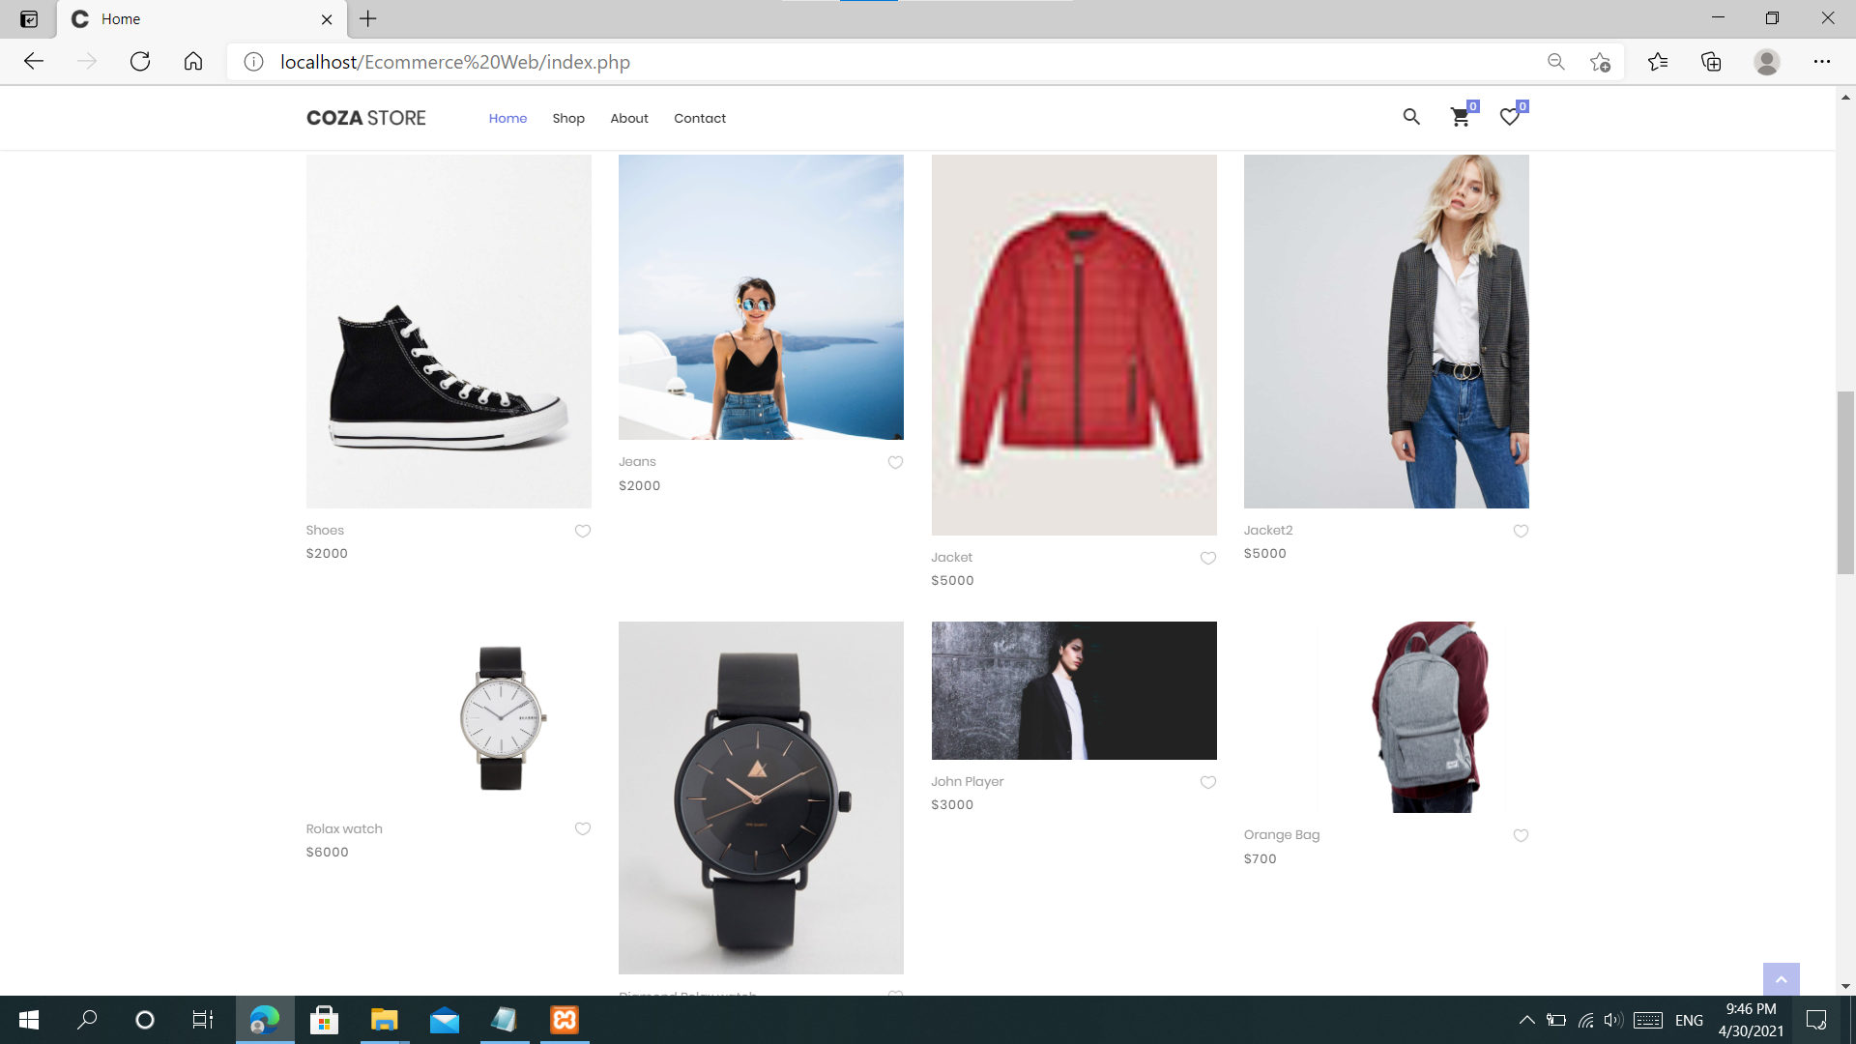
Task: Open the Windows Start menu
Action: pos(29,1020)
